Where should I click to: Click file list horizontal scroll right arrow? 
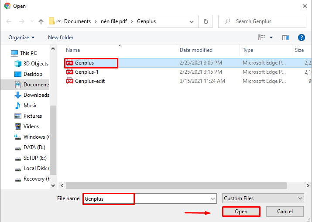tap(308, 186)
